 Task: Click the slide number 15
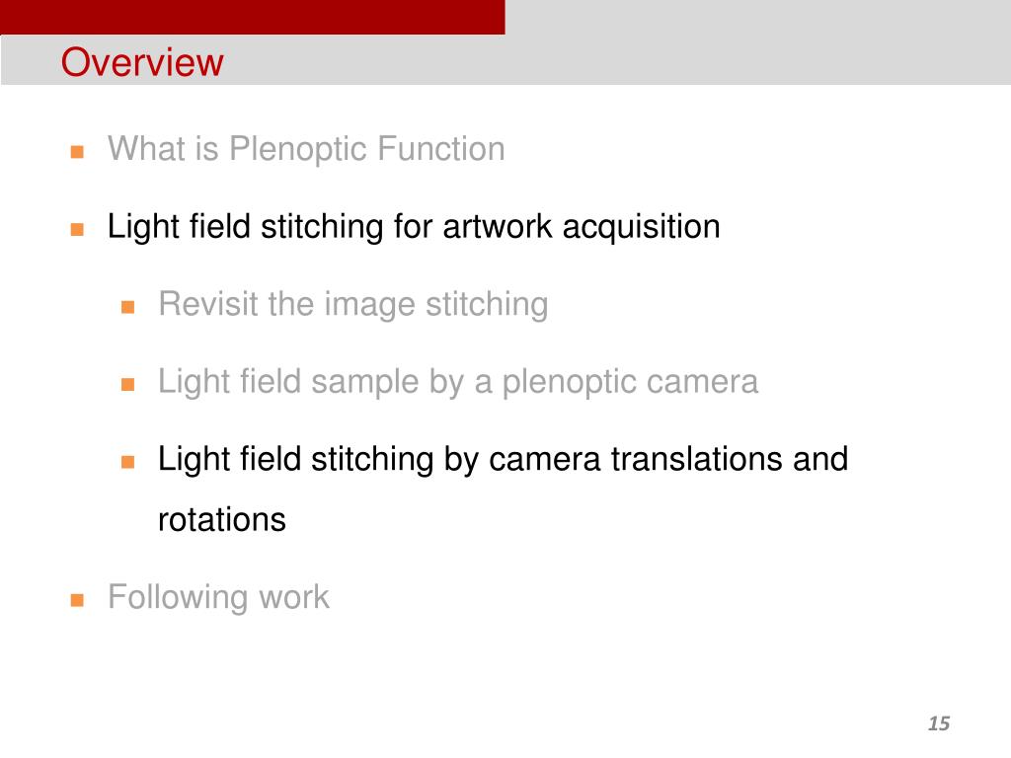point(939,723)
